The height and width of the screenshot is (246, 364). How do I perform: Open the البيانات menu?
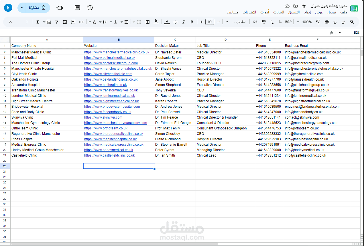pos(279,12)
